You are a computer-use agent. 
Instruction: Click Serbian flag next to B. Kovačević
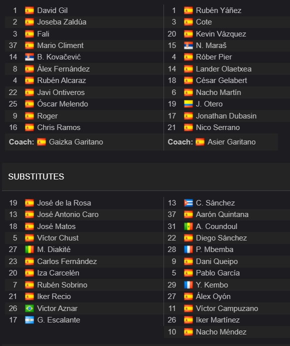29,57
